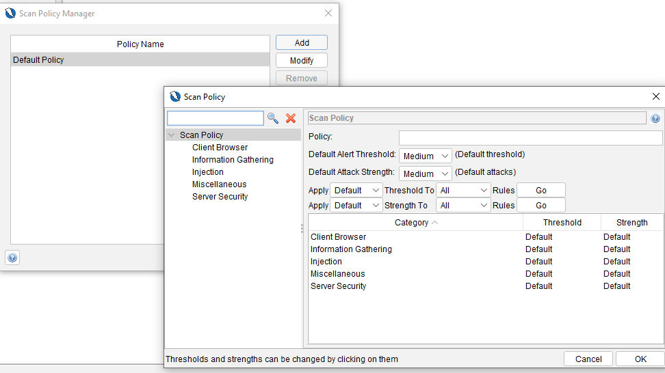
Task: Select Information Gathering in the tree
Action: click(233, 160)
